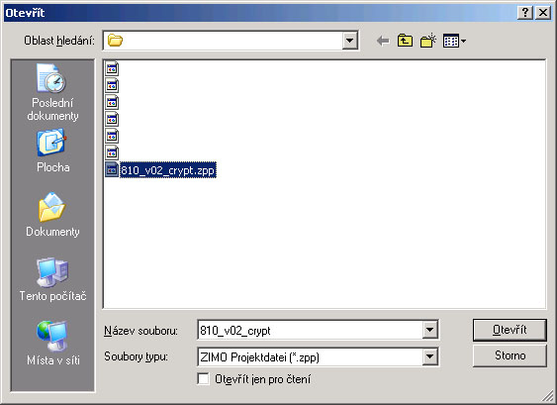The width and height of the screenshot is (557, 405).
Task: Expand the Soubory typu dropdown arrow
Action: click(x=429, y=356)
